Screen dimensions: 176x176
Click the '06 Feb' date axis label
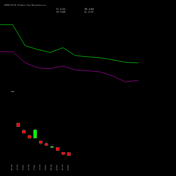pos(12,168)
